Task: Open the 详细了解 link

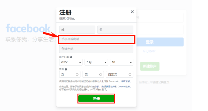Action: click(x=125, y=81)
